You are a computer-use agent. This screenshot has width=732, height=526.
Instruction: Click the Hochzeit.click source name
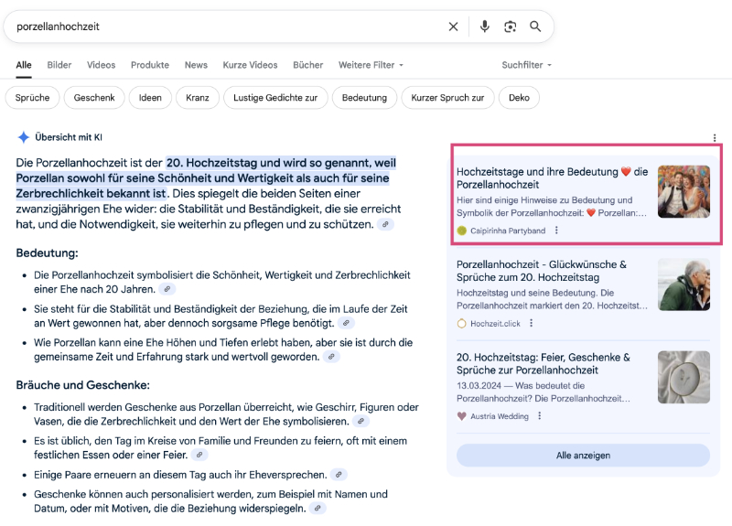[x=495, y=324]
